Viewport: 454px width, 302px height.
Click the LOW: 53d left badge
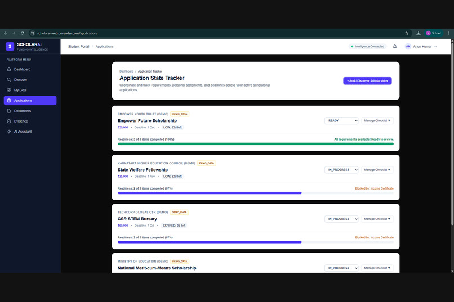[172, 128]
